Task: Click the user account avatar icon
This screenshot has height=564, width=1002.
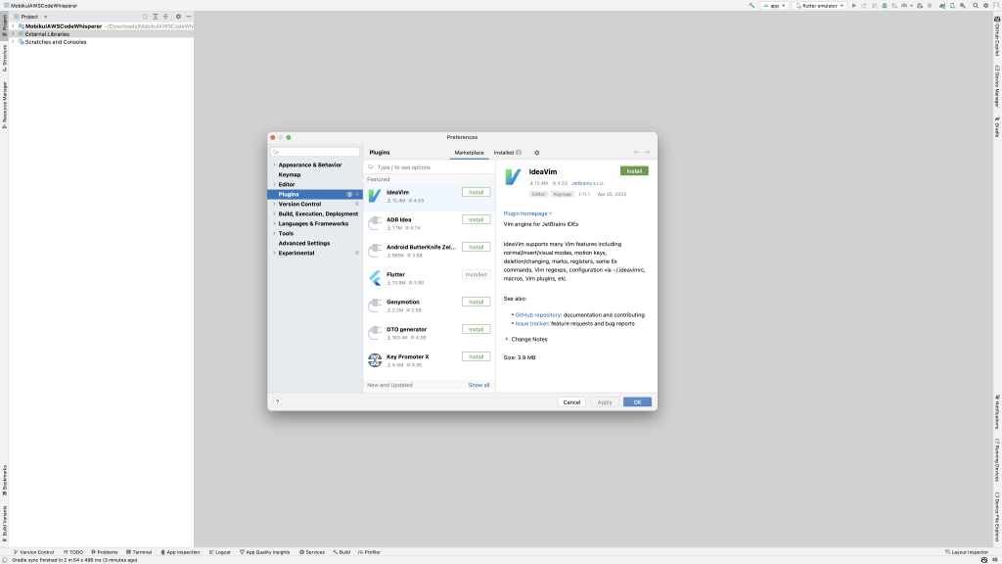Action: [995, 6]
